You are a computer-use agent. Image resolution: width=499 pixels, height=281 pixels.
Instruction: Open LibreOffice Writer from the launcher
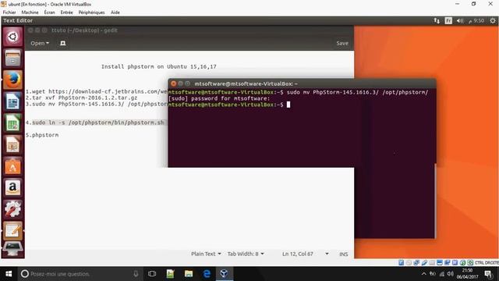12,101
